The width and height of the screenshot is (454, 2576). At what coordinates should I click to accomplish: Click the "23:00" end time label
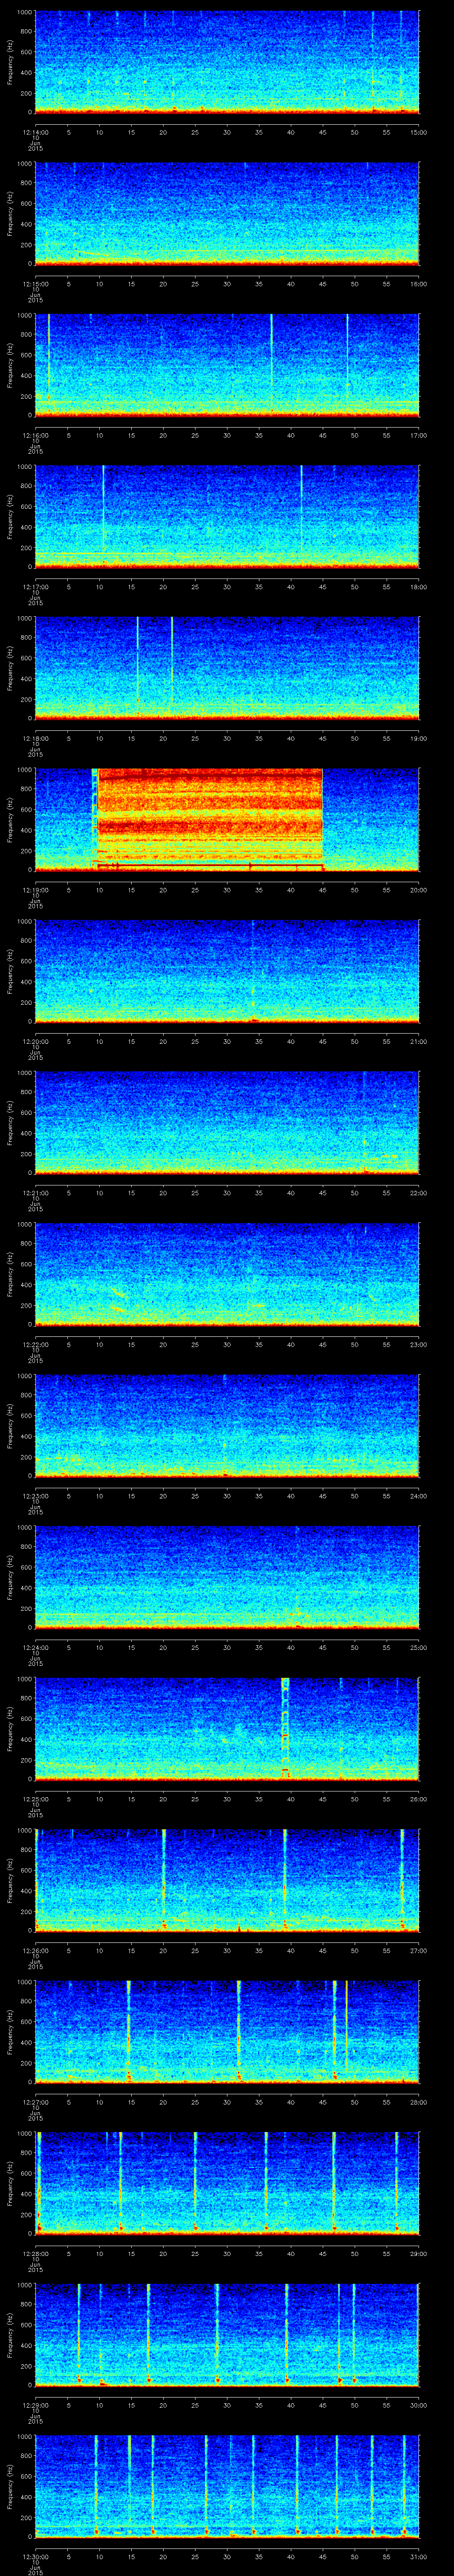pos(419,1344)
